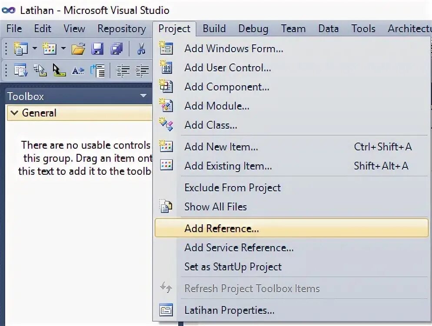This screenshot has height=326, width=432.
Task: Open the Build menu
Action: pos(214,29)
